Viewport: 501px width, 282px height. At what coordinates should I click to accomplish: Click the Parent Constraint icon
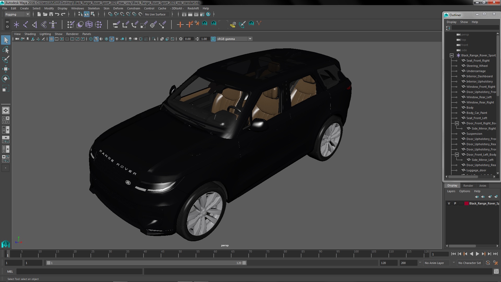tap(116, 25)
